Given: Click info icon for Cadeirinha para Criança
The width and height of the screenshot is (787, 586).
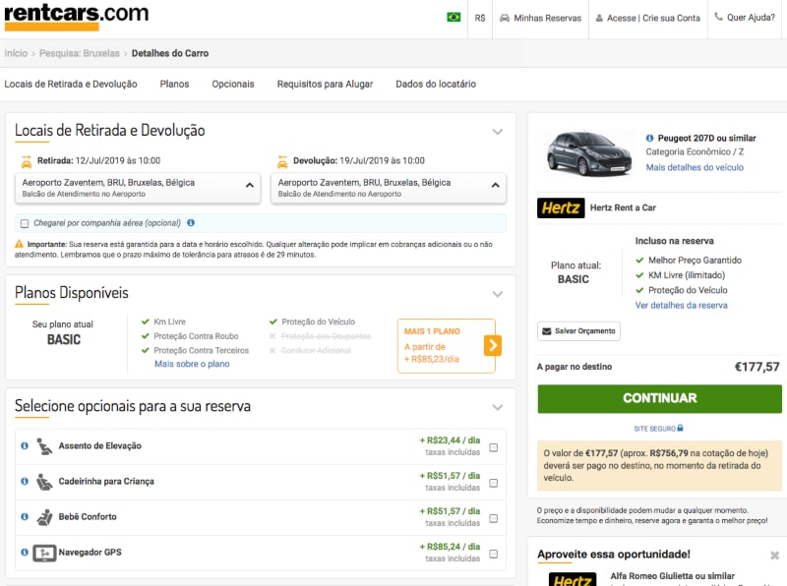Looking at the screenshot, I should pyautogui.click(x=24, y=481).
